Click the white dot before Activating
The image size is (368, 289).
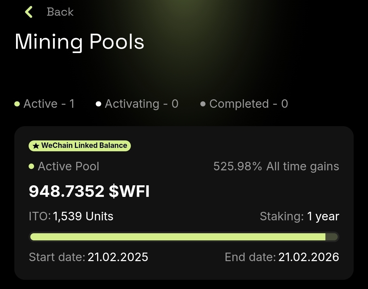[98, 104]
